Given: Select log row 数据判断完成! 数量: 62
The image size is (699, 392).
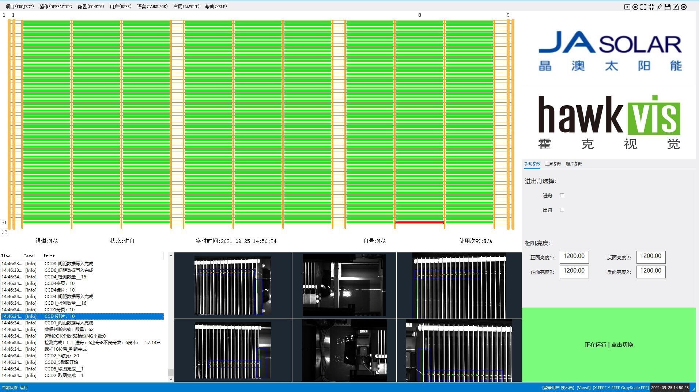Looking at the screenshot, I should 82,330.
